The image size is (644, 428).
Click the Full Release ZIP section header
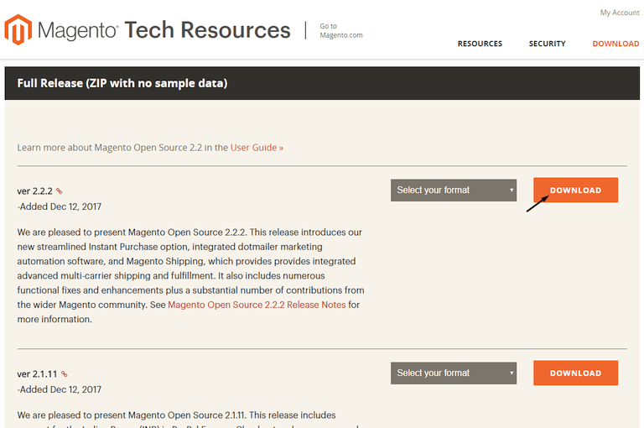point(322,83)
